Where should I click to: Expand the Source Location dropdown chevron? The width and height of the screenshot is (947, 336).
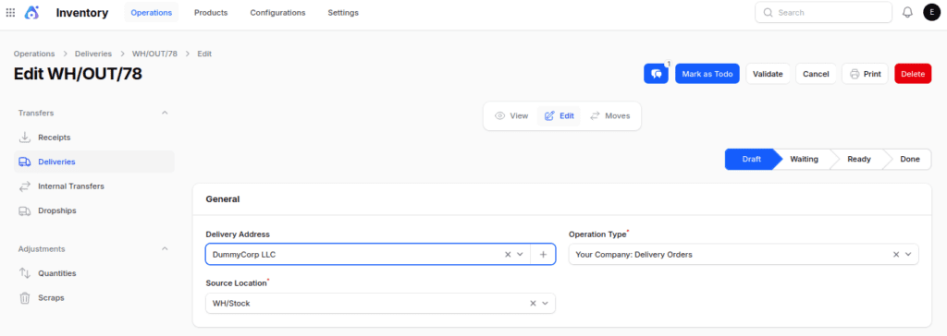pyautogui.click(x=545, y=304)
